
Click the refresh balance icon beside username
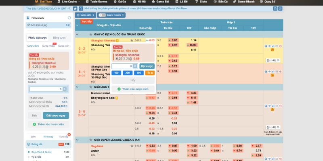69,18
